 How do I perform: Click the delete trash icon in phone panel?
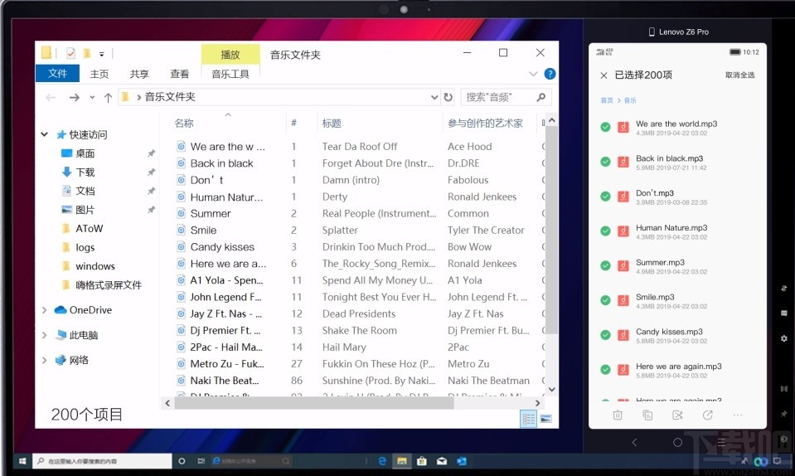coord(618,415)
